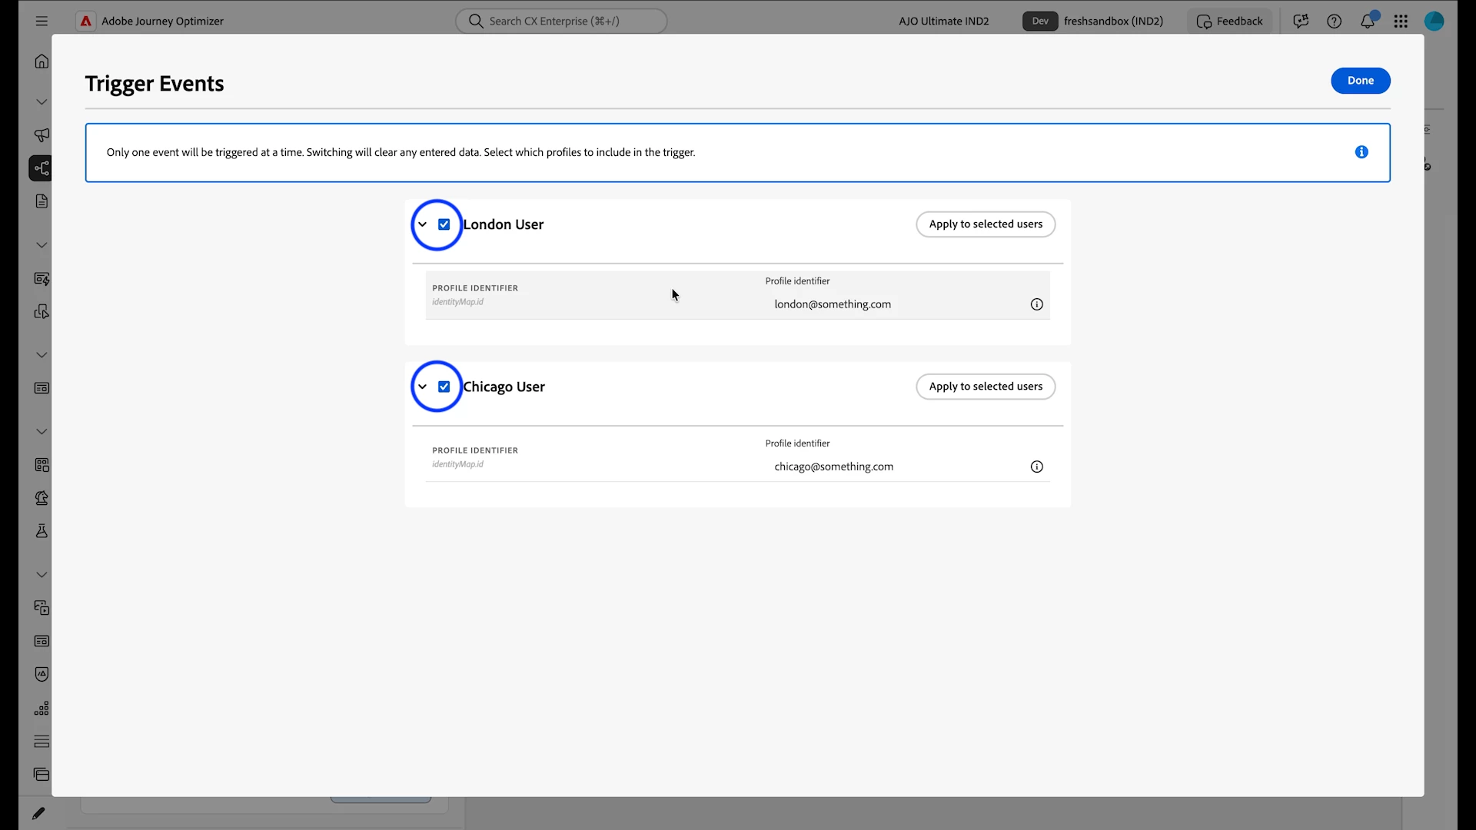Select the Journeys sidebar icon
The height and width of the screenshot is (830, 1476).
[x=41, y=168]
